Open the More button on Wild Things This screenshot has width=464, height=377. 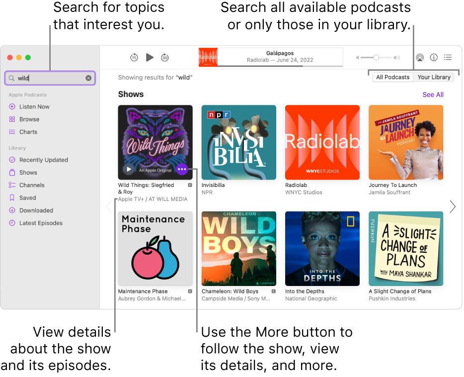click(182, 170)
